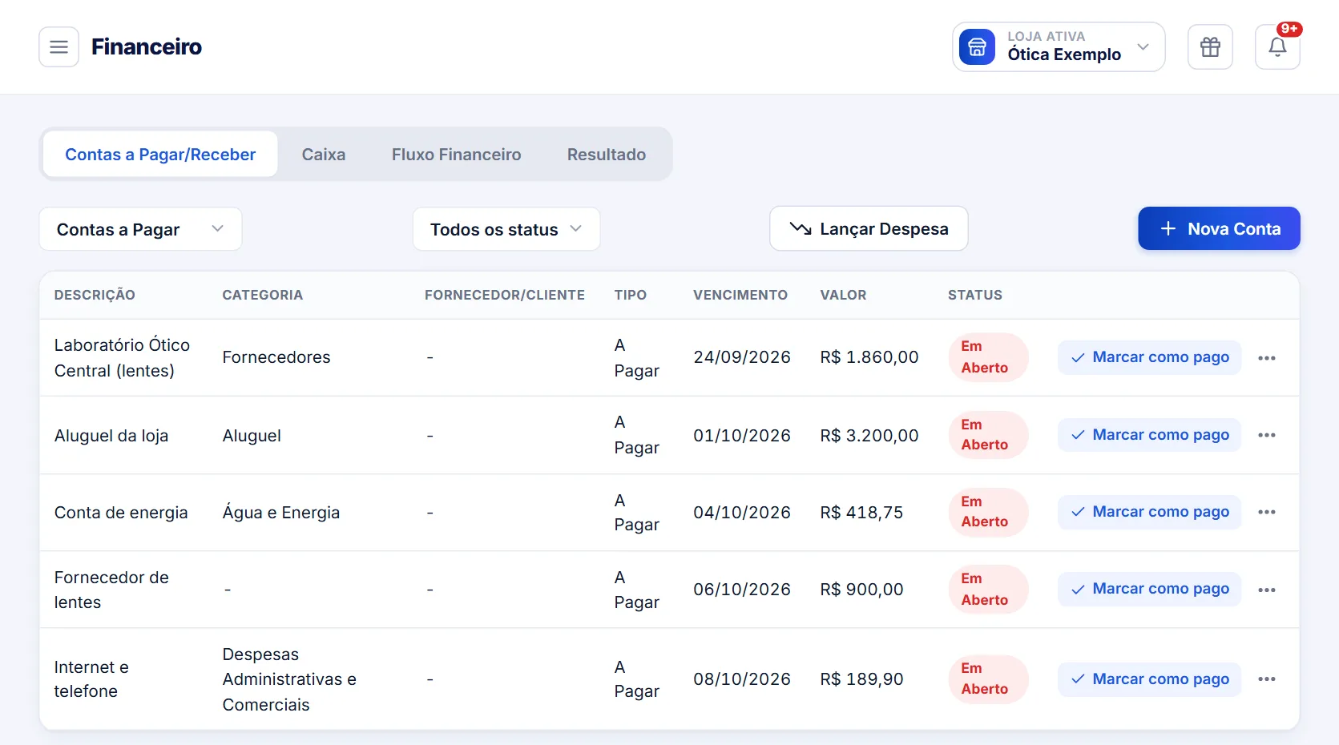Image resolution: width=1339 pixels, height=745 pixels.
Task: Open the hamburger menu
Action: [58, 47]
